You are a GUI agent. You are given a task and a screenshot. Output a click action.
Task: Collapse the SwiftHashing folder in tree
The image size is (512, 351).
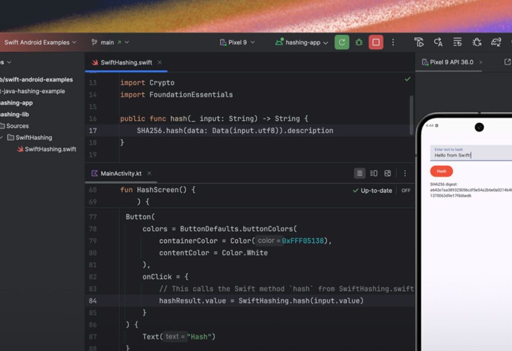point(2,137)
